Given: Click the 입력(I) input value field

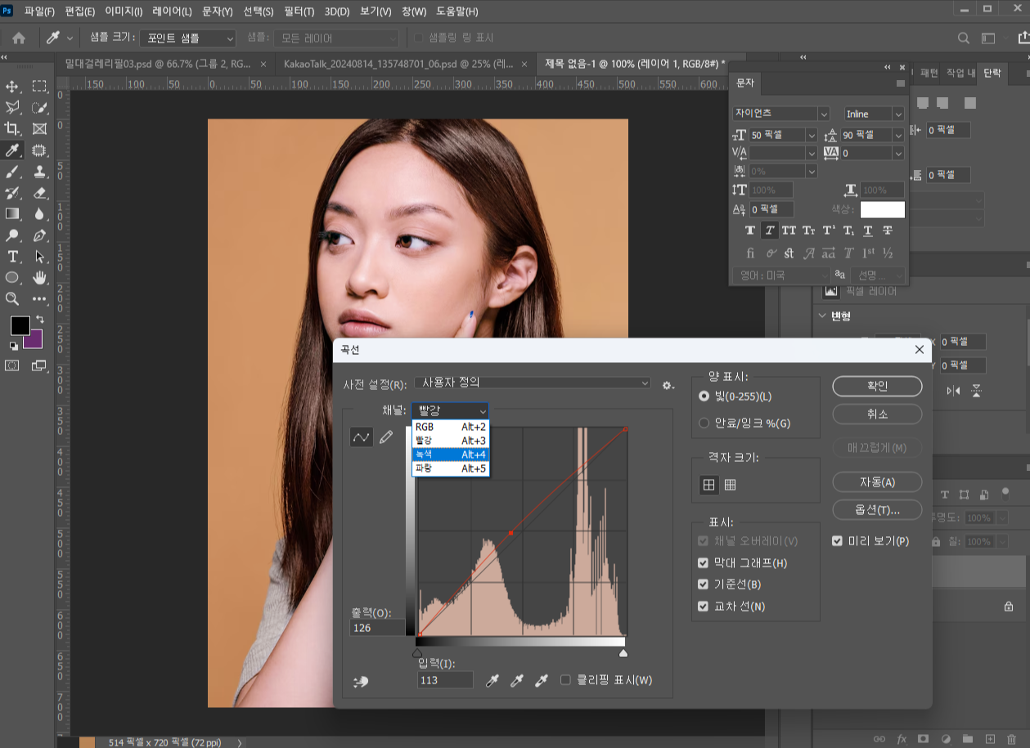Looking at the screenshot, I should tap(445, 680).
